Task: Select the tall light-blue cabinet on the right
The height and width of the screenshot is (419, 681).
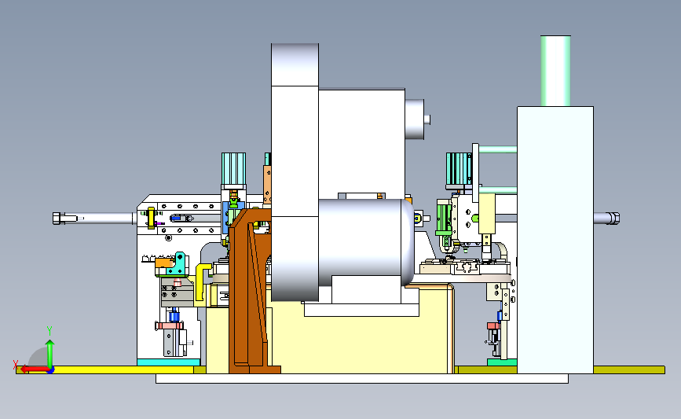Action: 555,240
